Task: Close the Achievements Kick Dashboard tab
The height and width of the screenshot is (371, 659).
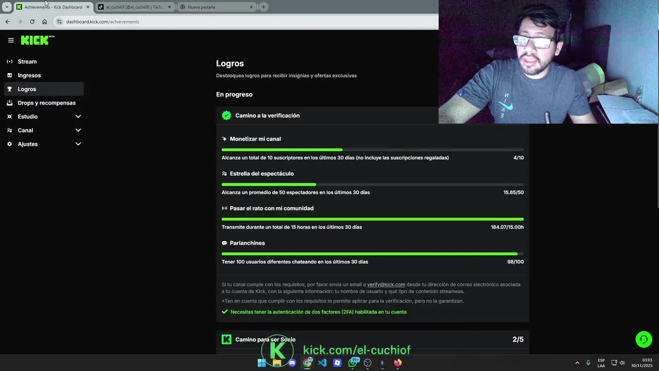Action: (88, 7)
